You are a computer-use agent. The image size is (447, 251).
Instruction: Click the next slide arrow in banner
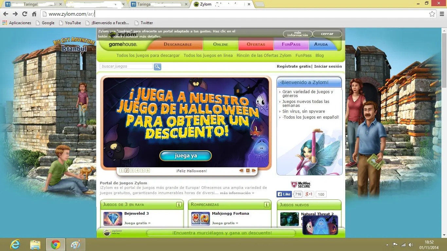tap(254, 171)
